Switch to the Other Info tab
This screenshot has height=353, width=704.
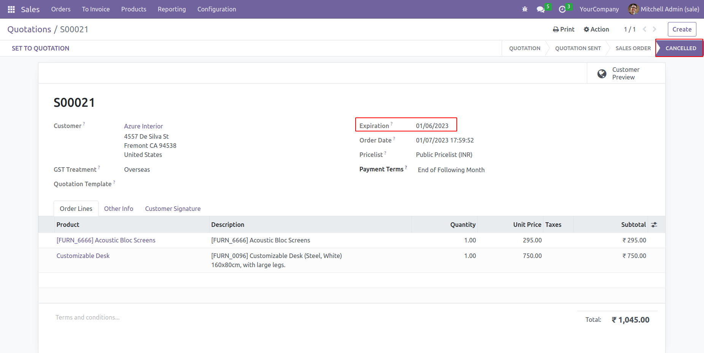(x=119, y=209)
